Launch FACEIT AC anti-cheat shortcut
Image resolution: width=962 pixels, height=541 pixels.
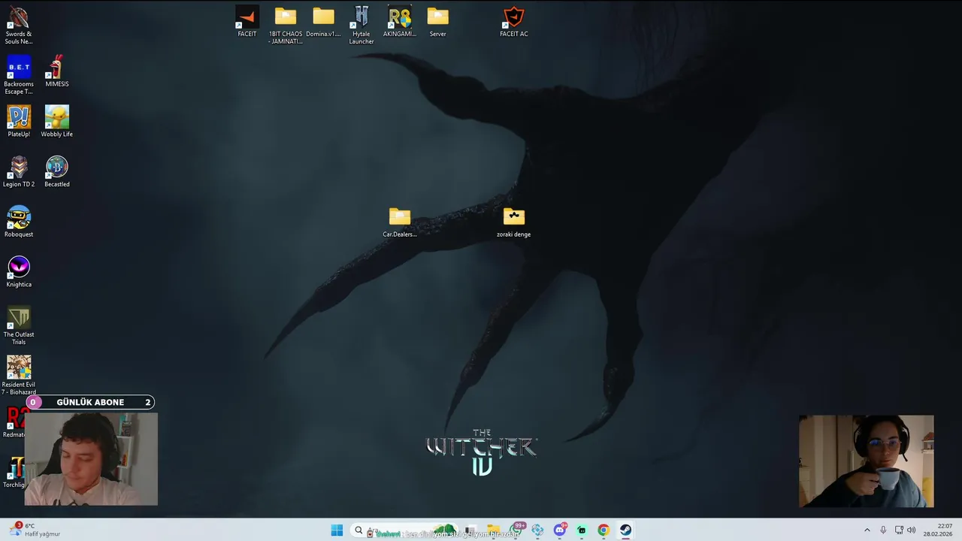[513, 22]
